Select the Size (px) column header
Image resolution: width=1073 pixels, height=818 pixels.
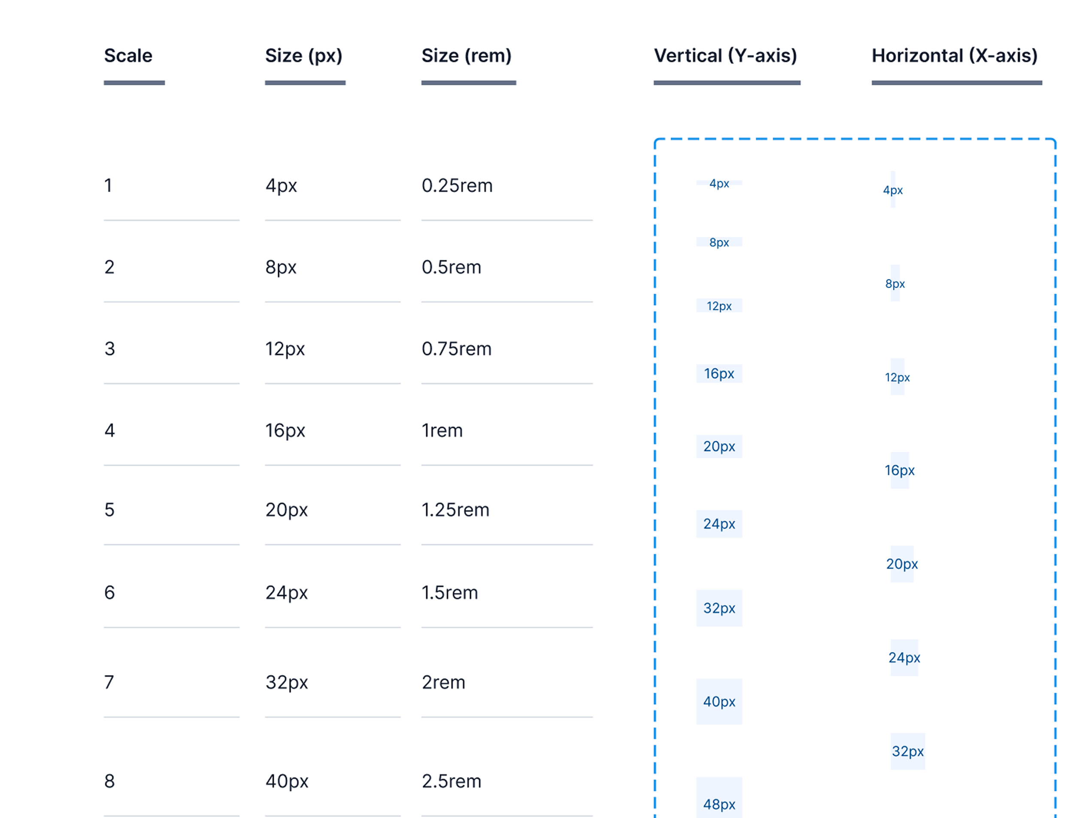click(x=304, y=56)
